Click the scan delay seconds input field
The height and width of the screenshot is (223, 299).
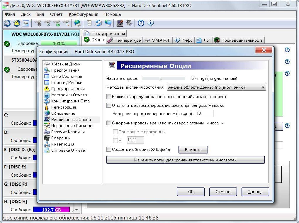coord(205,114)
